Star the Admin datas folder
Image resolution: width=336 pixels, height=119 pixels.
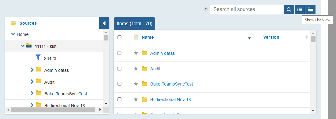136,53
